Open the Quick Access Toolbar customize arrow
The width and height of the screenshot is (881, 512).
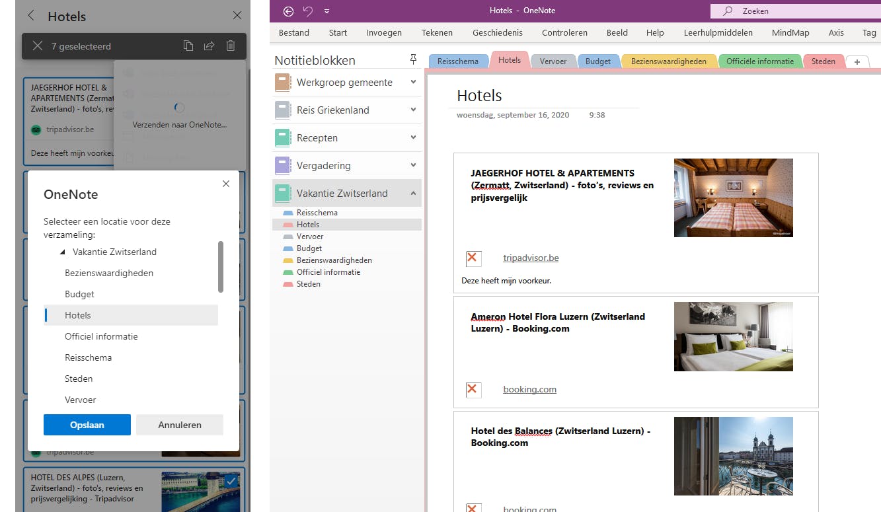[326, 11]
